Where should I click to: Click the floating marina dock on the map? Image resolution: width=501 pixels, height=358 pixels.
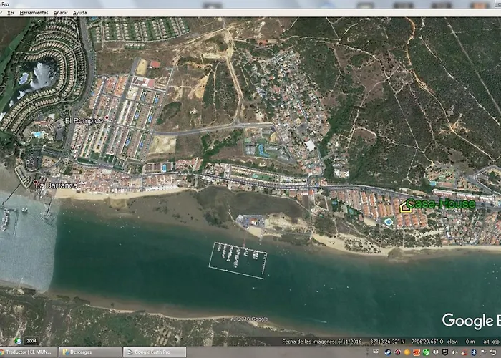pos(238,260)
